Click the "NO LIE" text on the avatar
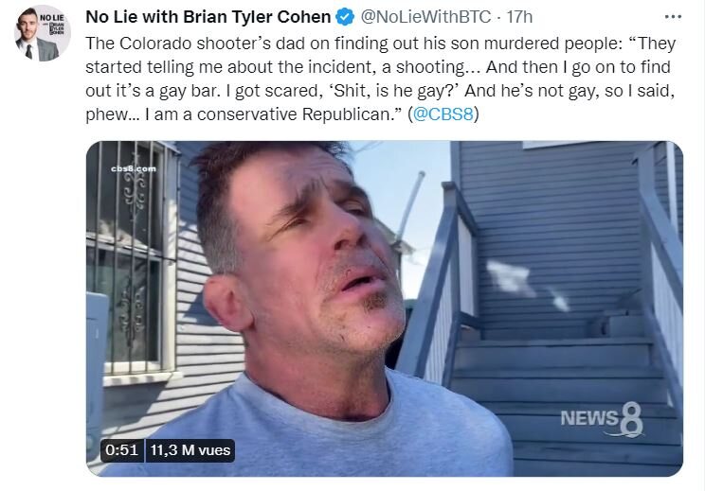The width and height of the screenshot is (705, 491). point(52,18)
